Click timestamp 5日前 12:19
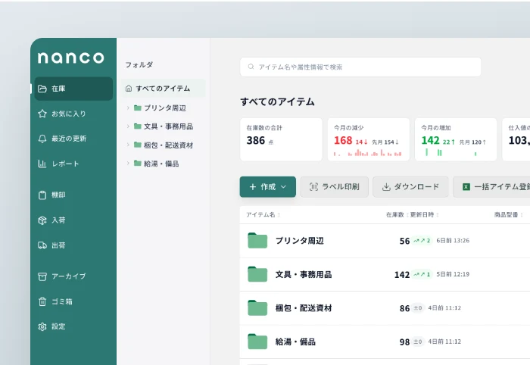530x365 pixels. pyautogui.click(x=453, y=274)
